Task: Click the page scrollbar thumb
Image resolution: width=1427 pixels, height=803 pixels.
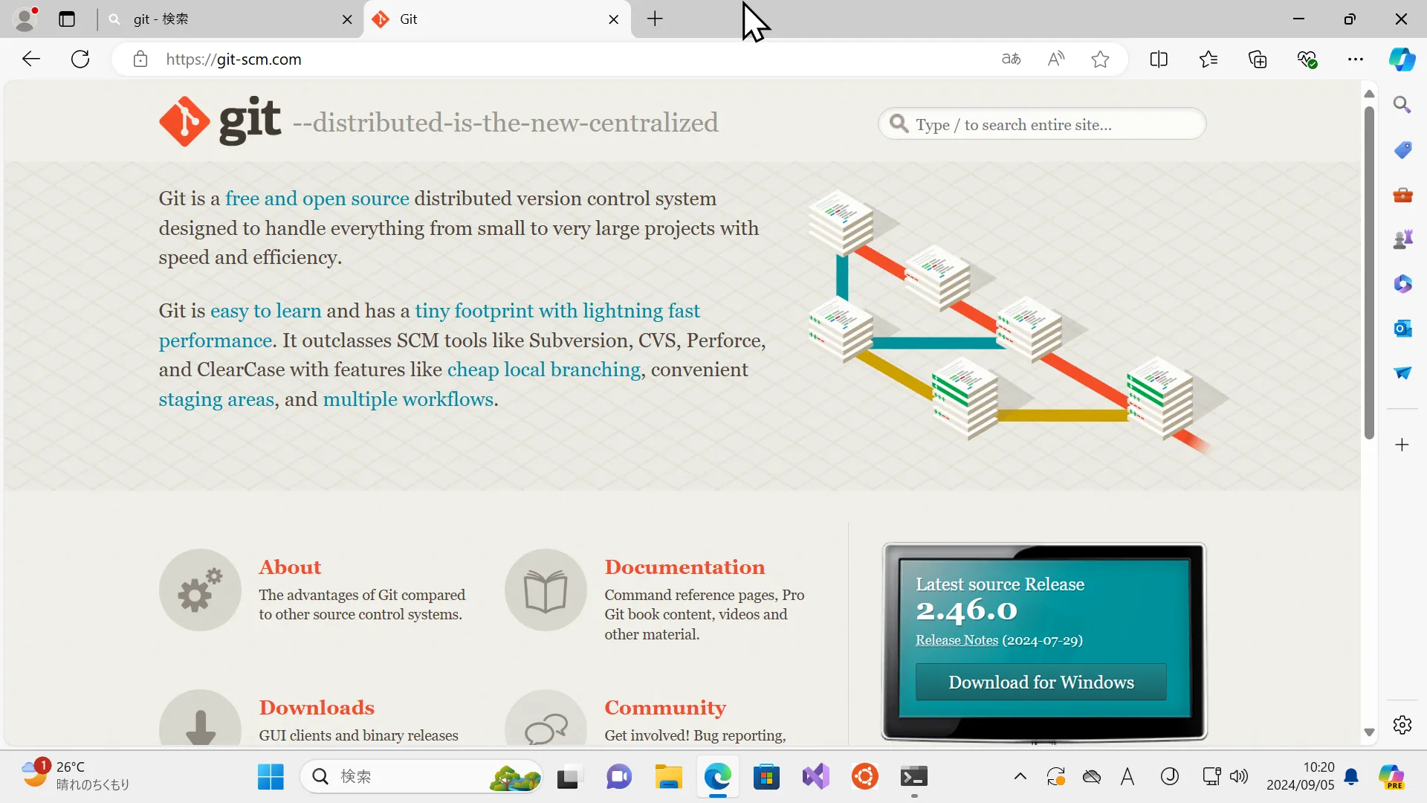Action: [1369, 272]
